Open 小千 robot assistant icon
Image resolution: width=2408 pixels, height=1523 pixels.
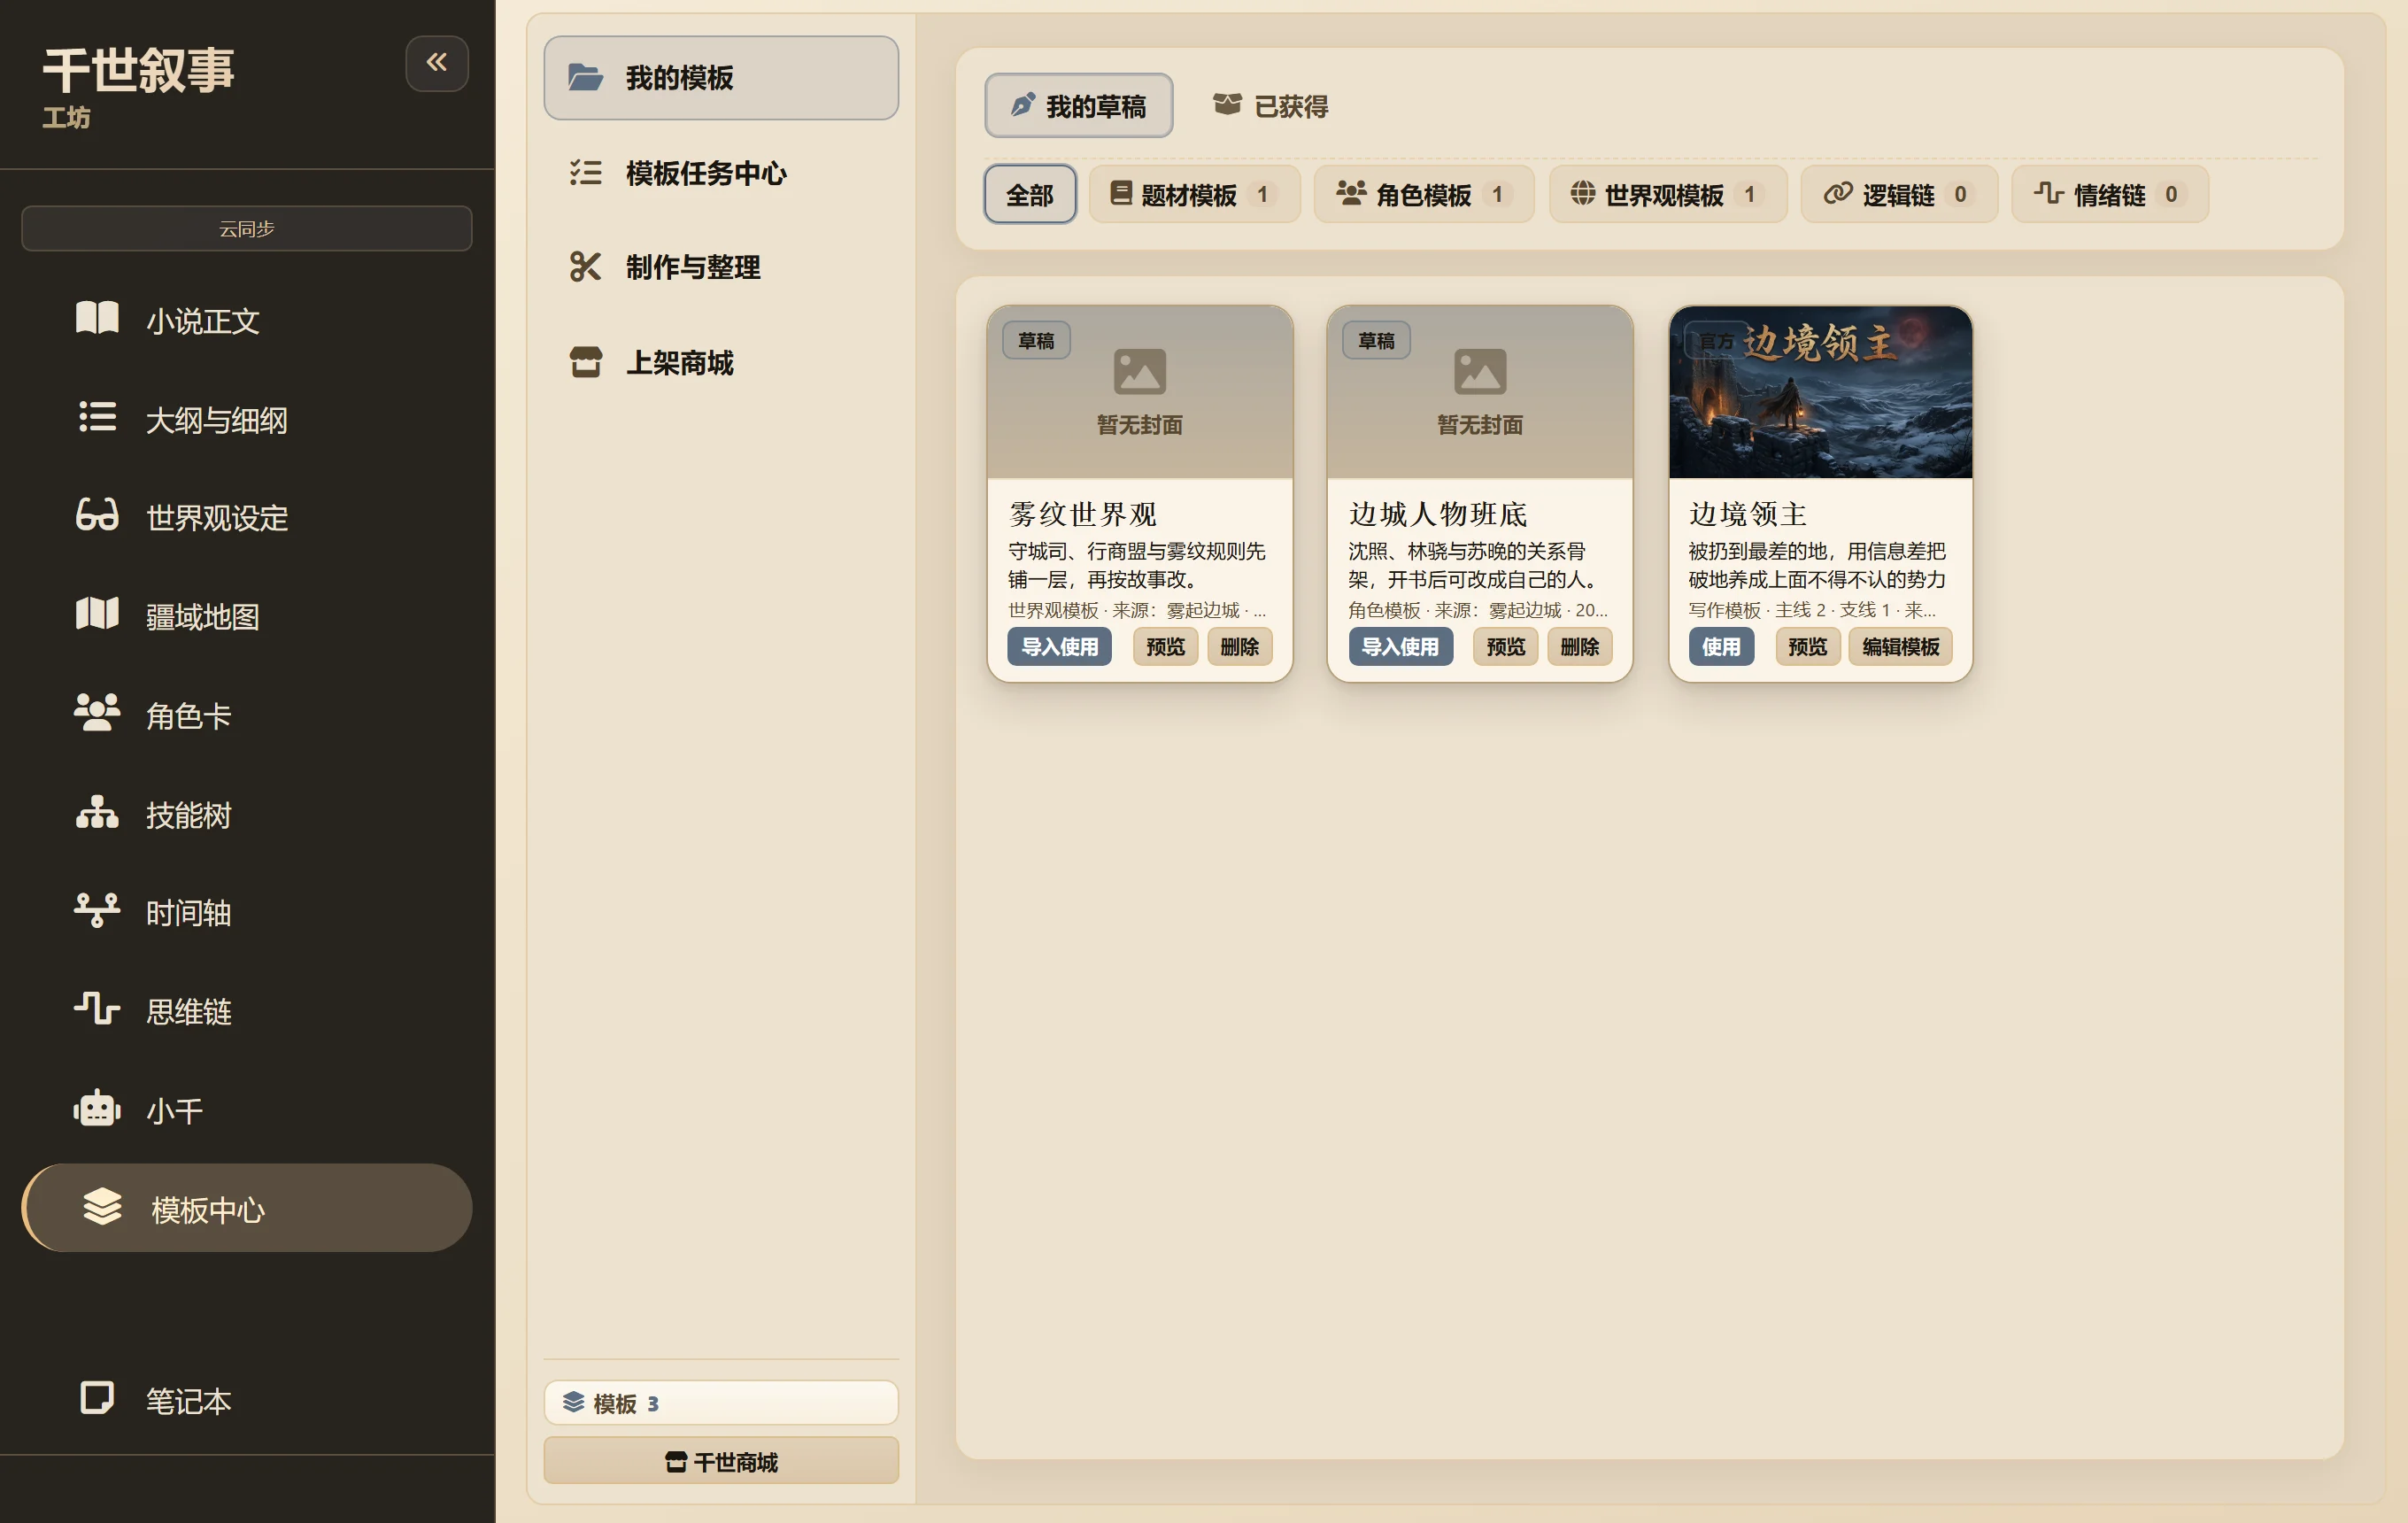97,1108
